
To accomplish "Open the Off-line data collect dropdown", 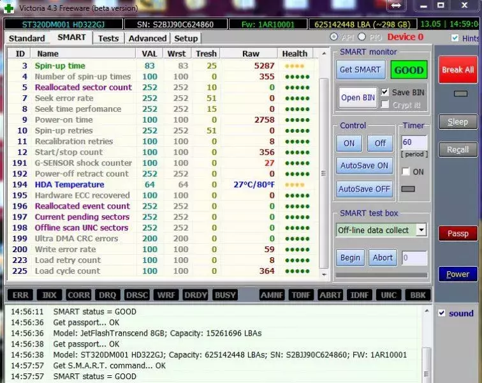I will point(421,230).
